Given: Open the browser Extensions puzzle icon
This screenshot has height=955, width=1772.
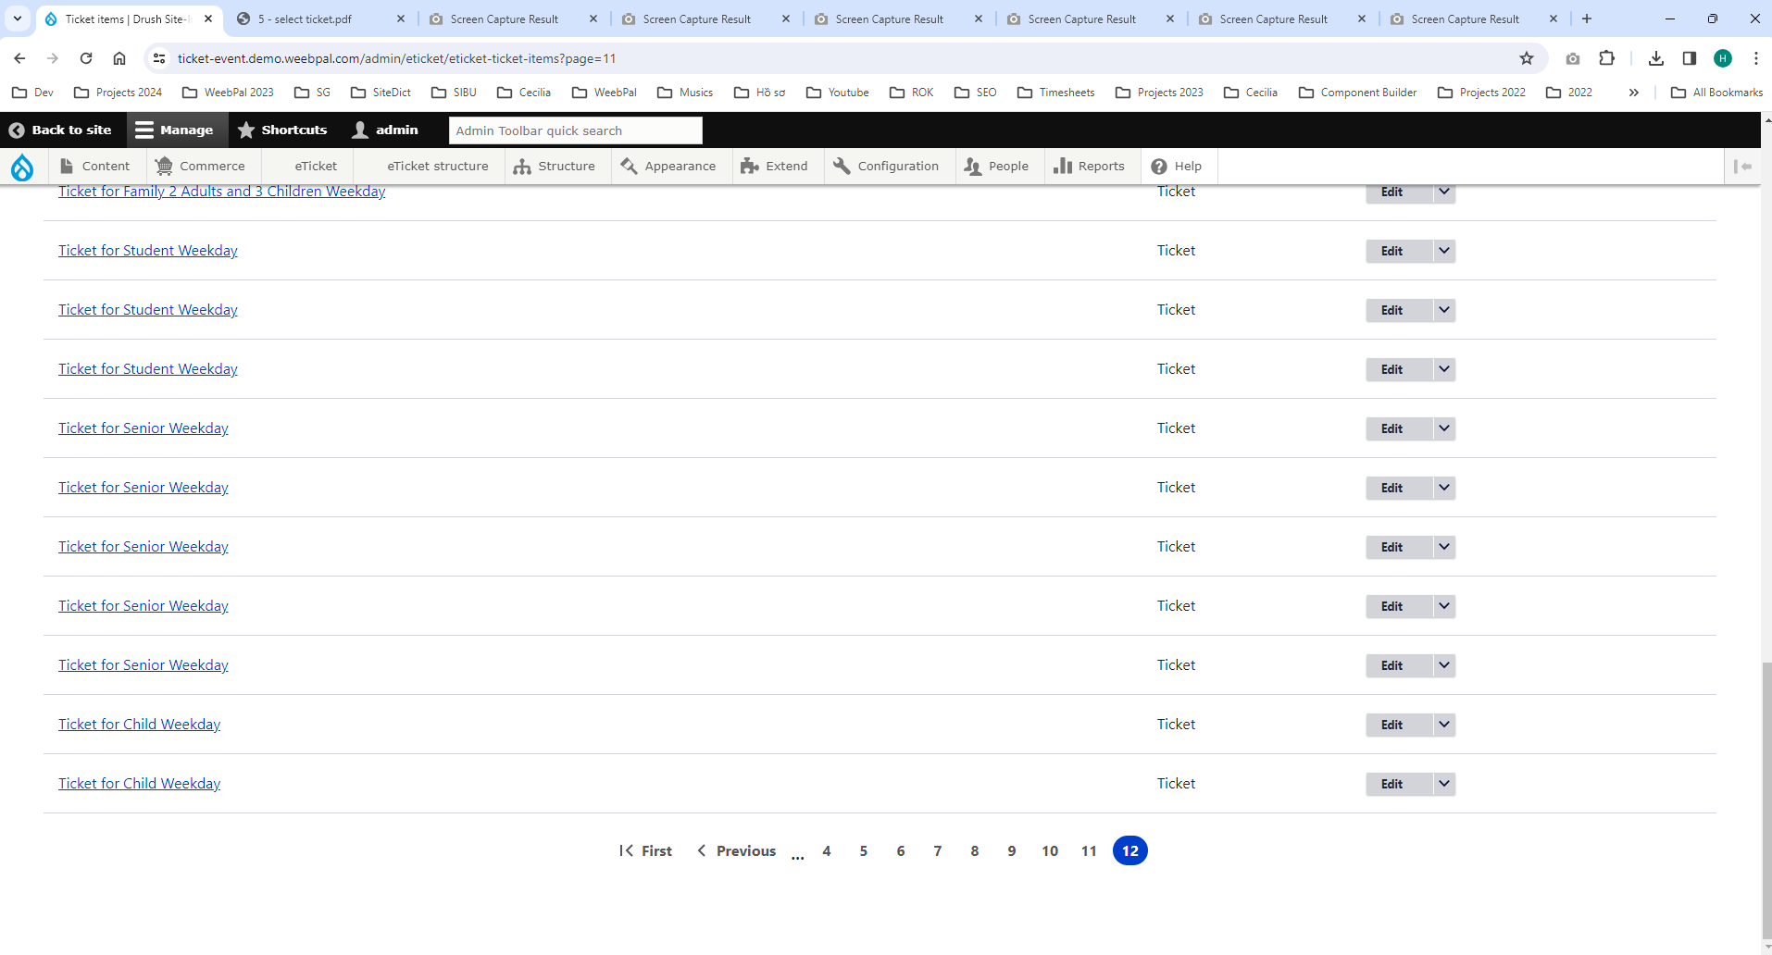Looking at the screenshot, I should click(1606, 58).
